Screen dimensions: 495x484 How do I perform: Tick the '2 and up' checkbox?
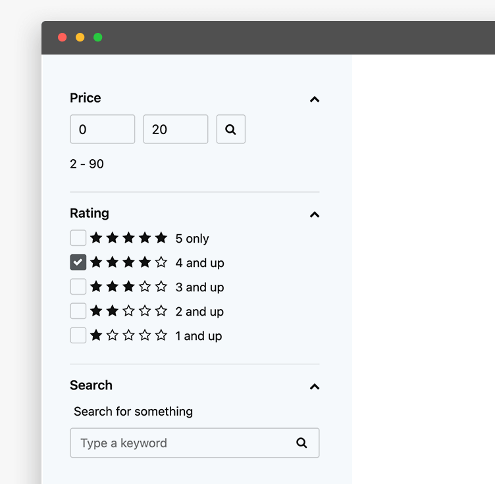[78, 311]
